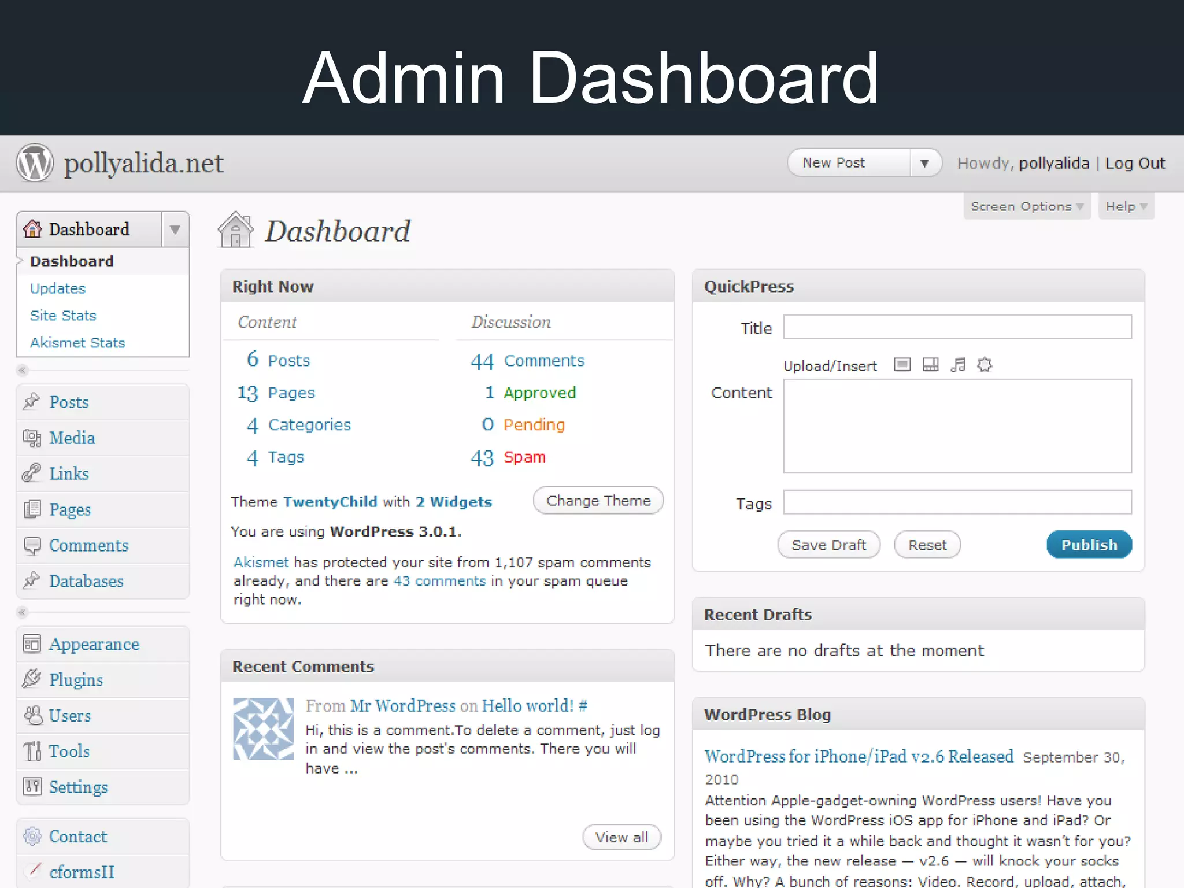Viewport: 1184px width, 888px height.
Task: Click the Add Video icon in QuickPress
Action: (x=930, y=365)
